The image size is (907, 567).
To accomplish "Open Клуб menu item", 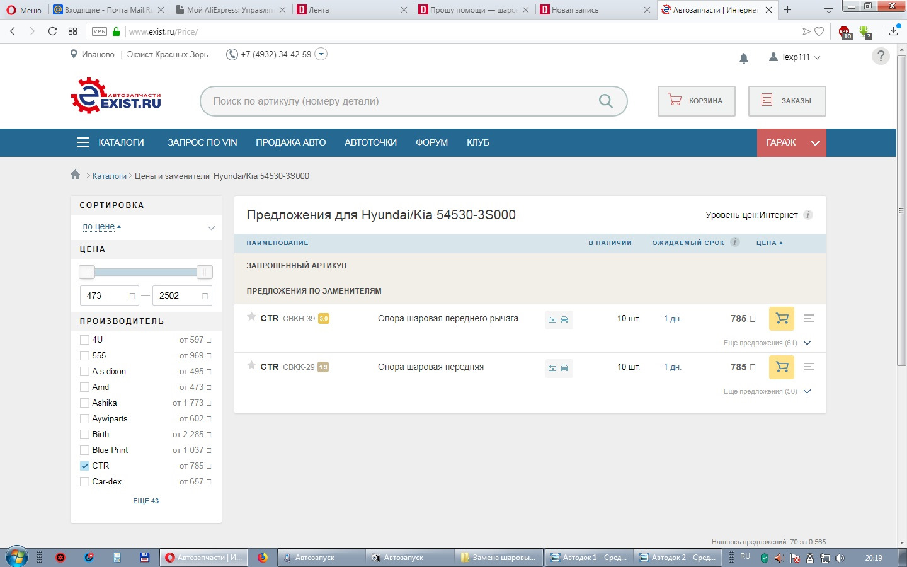I will pos(478,142).
